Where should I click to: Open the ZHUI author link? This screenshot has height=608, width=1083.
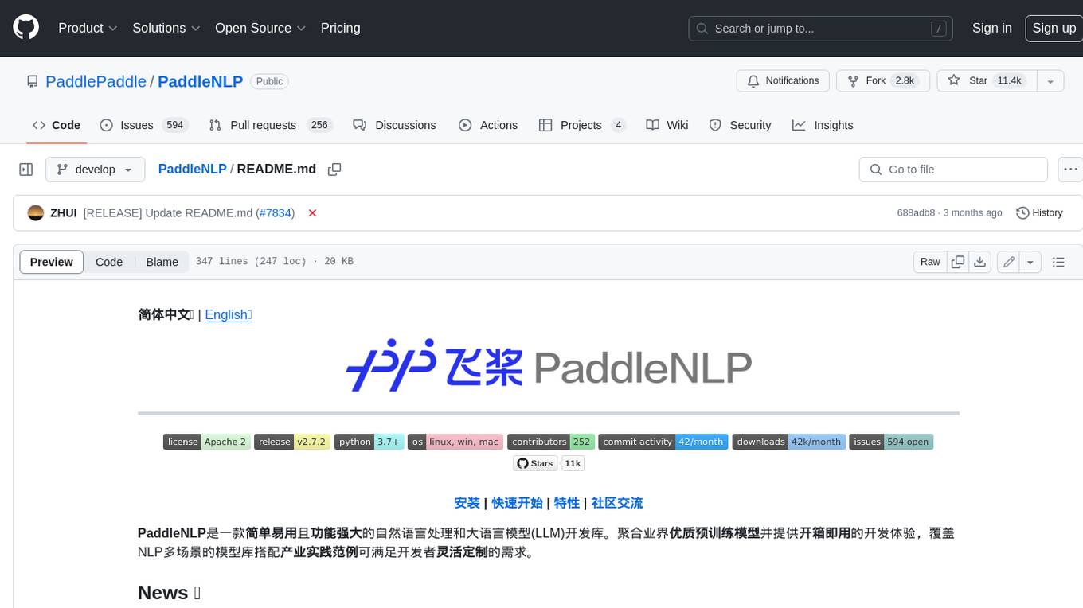click(64, 213)
